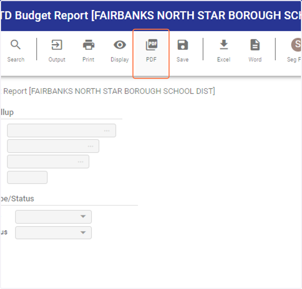Screen dimensions: 302x289
Task: Click the Print printer icon
Action: point(88,45)
